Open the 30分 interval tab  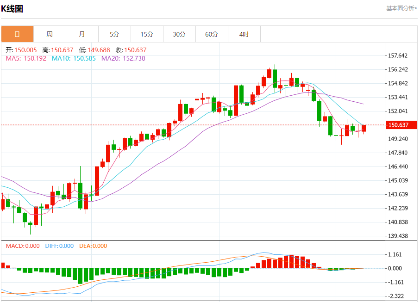tap(179, 34)
